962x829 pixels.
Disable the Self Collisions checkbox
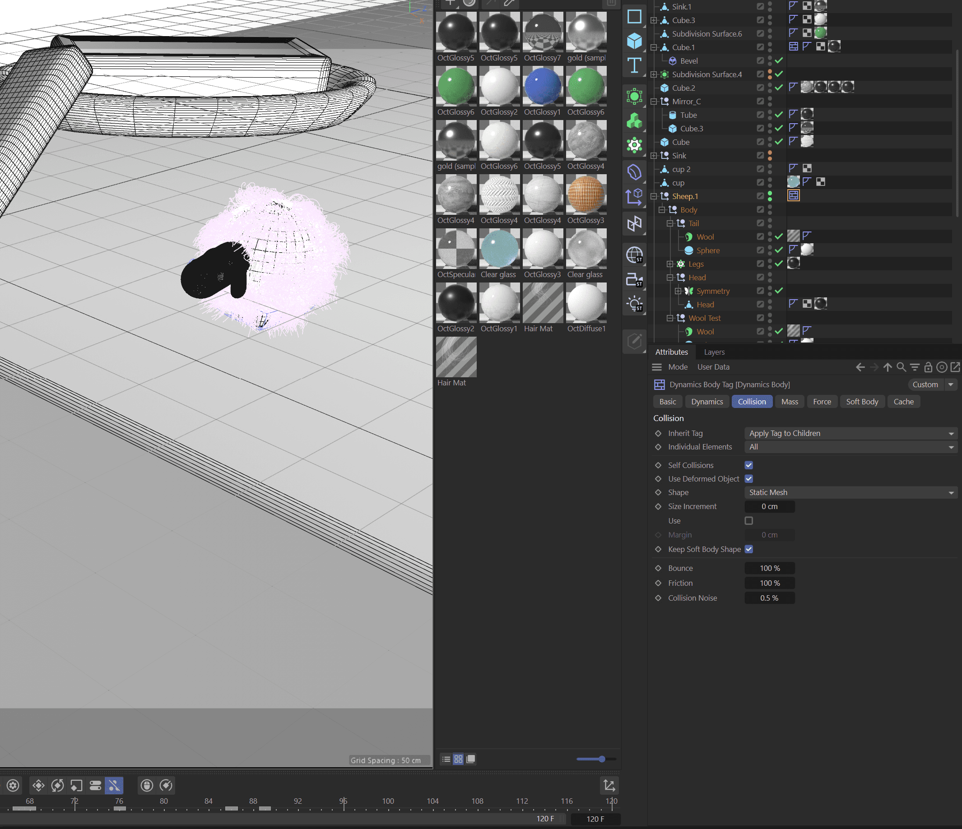(748, 465)
